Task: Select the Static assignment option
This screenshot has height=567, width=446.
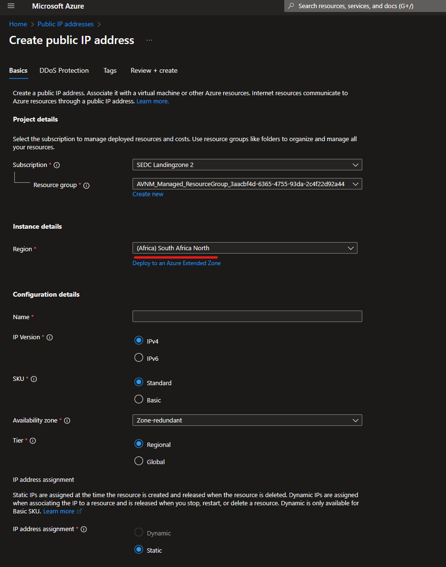Action: click(139, 550)
